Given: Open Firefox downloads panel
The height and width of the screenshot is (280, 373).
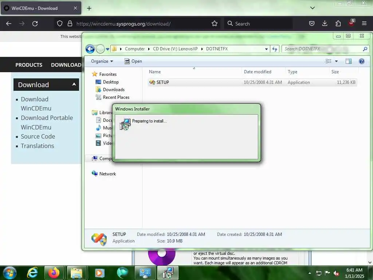Looking at the screenshot, I should [325, 24].
